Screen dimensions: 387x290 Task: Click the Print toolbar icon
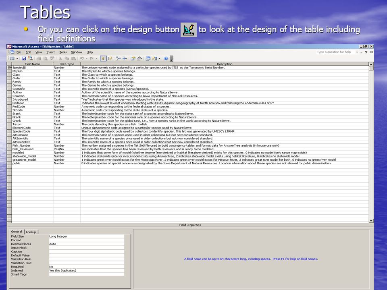point(39,59)
